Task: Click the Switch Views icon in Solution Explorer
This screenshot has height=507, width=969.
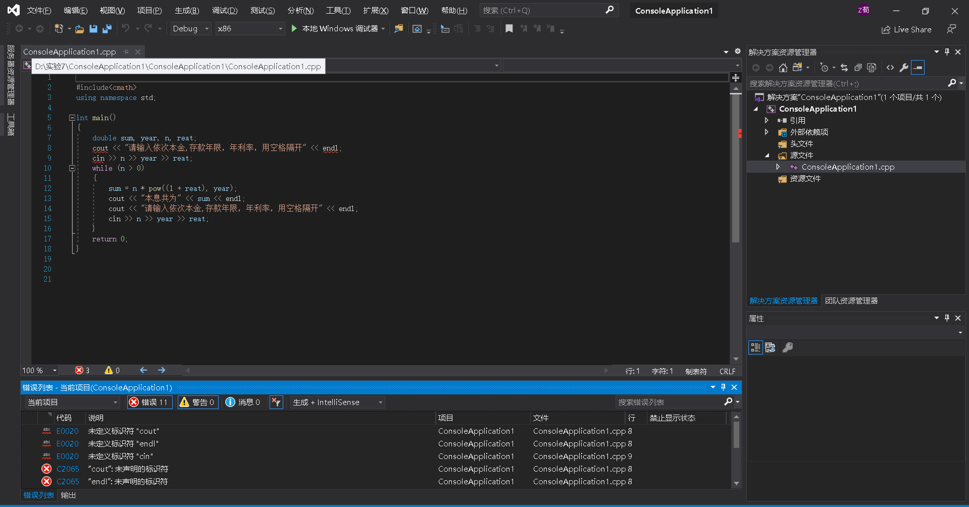Action: pos(798,68)
